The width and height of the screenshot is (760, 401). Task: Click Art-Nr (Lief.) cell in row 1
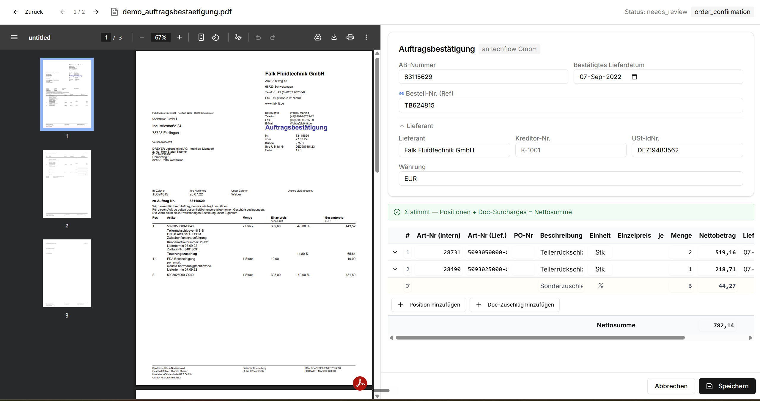[487, 252]
